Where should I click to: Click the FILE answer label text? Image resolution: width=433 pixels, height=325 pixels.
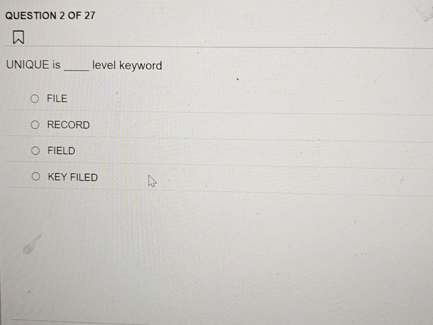(57, 99)
